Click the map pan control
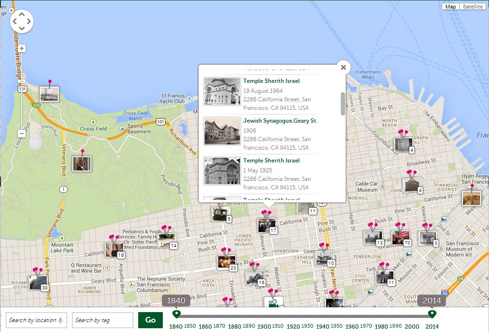The width and height of the screenshot is (489, 332). point(22,21)
